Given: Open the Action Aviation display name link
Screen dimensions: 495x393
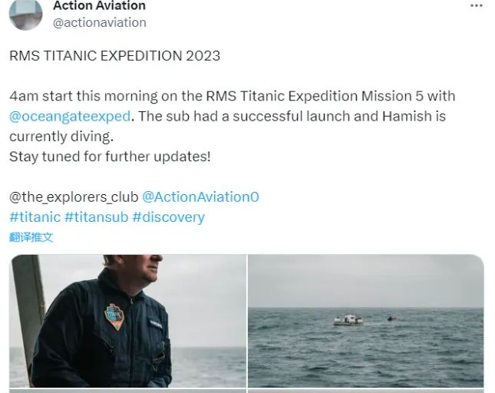Looking at the screenshot, I should [99, 6].
